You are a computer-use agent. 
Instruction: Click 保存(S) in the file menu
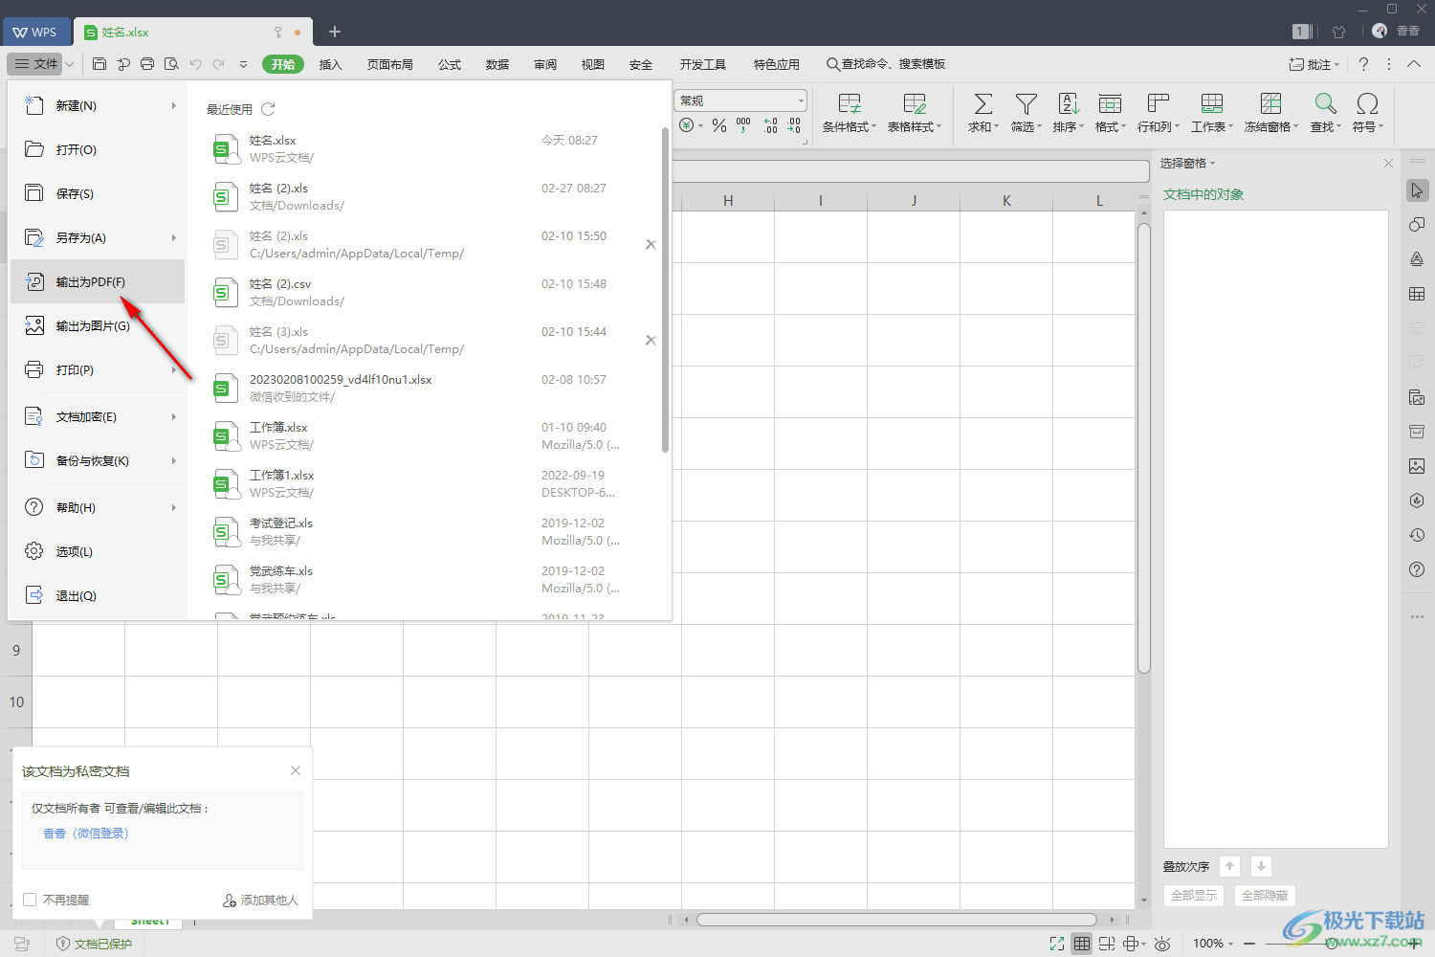[x=97, y=193]
